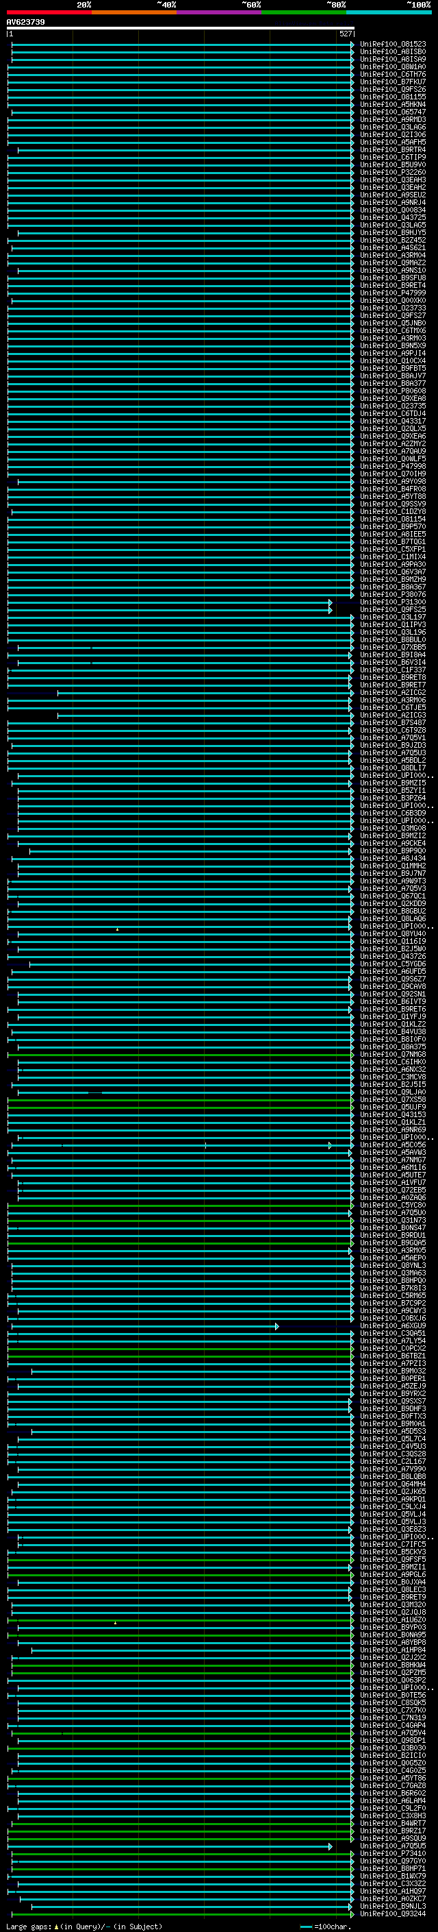Click the white query sequence bar

181,29
